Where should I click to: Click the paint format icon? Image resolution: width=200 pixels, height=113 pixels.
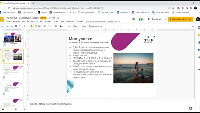20,26
